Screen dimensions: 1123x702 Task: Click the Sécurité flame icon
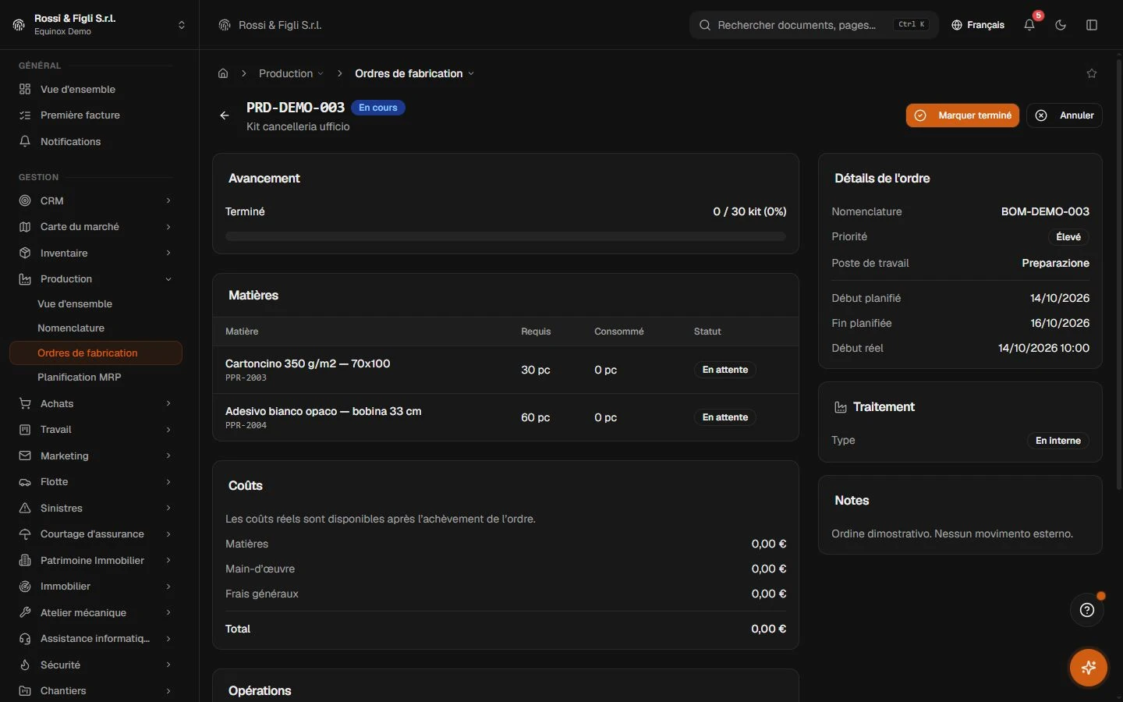(x=25, y=665)
